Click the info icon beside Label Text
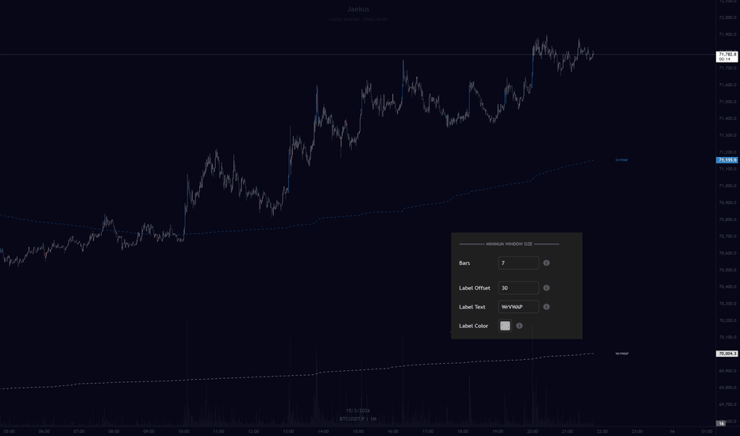Image resolution: width=740 pixels, height=436 pixels. [547, 307]
